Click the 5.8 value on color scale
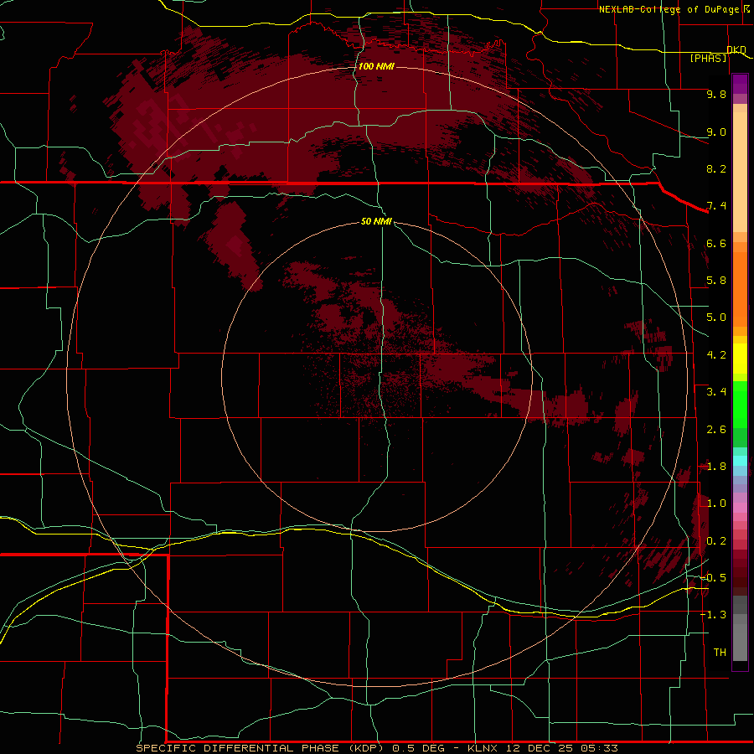754x754 pixels. [716, 281]
